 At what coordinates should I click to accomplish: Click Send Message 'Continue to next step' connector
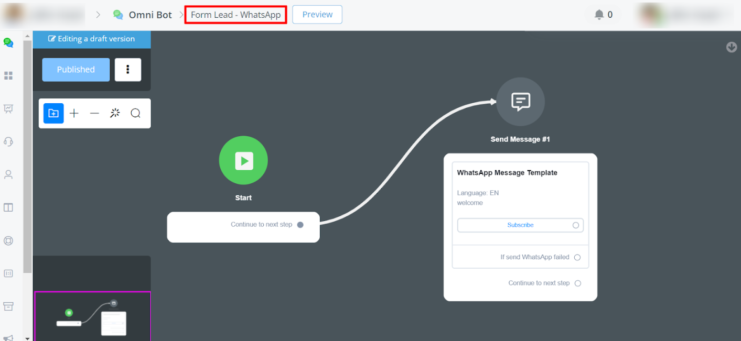(x=577, y=283)
